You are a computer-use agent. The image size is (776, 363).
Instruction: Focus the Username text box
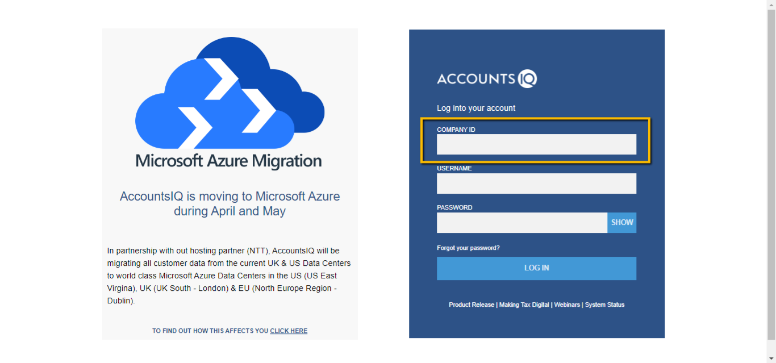[536, 183]
